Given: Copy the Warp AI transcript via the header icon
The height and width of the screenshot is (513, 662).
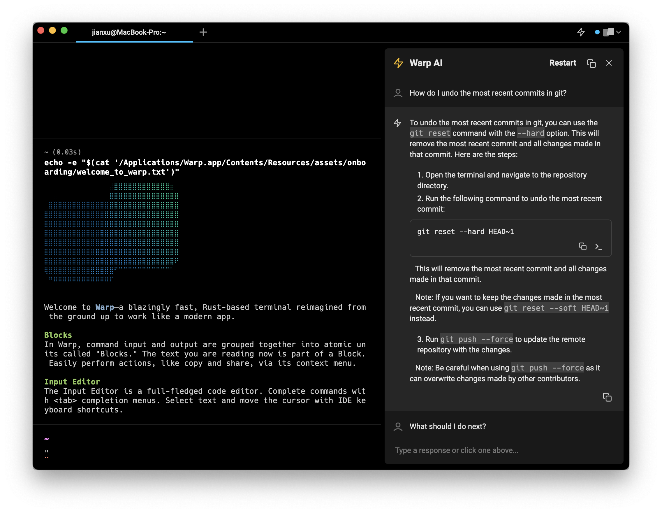Looking at the screenshot, I should coord(591,63).
